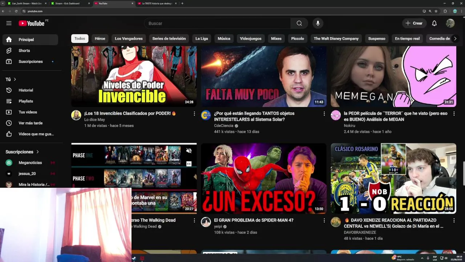
Task: Open Los 18 Invencibles Clasificados title
Action: point(130,114)
